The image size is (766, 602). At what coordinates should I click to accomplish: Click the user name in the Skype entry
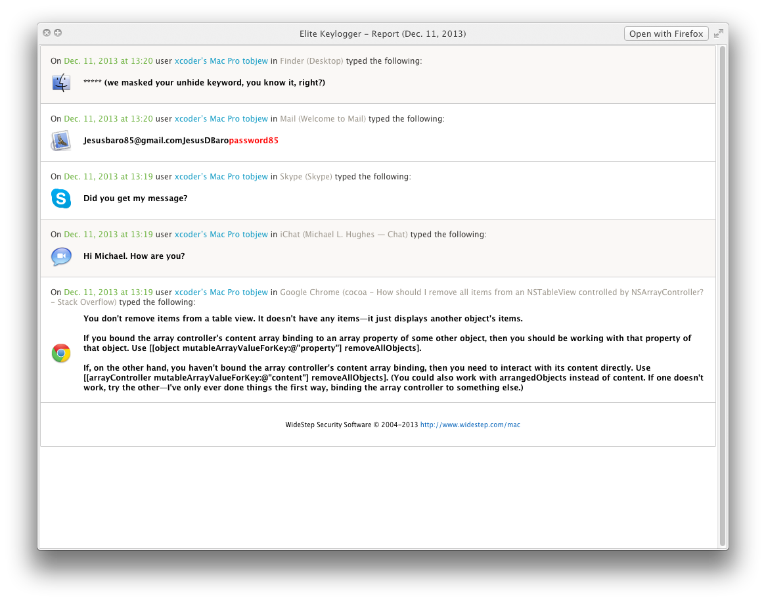221,176
